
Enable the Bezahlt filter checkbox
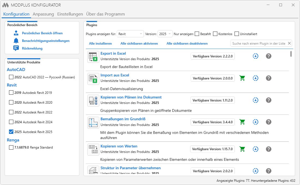coord(197,34)
